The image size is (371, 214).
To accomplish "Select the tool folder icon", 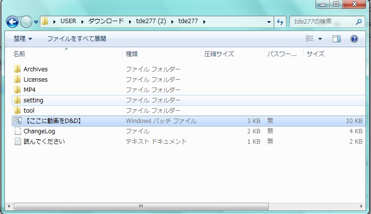I will (x=17, y=110).
